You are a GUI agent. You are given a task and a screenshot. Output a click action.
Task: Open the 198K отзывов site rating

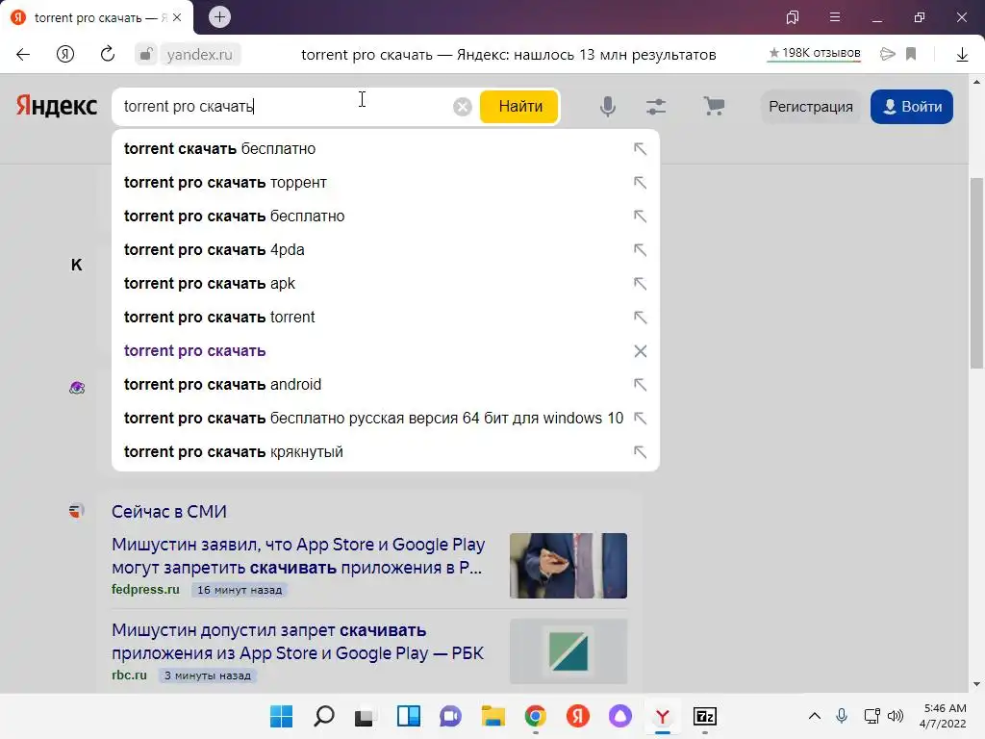814,54
